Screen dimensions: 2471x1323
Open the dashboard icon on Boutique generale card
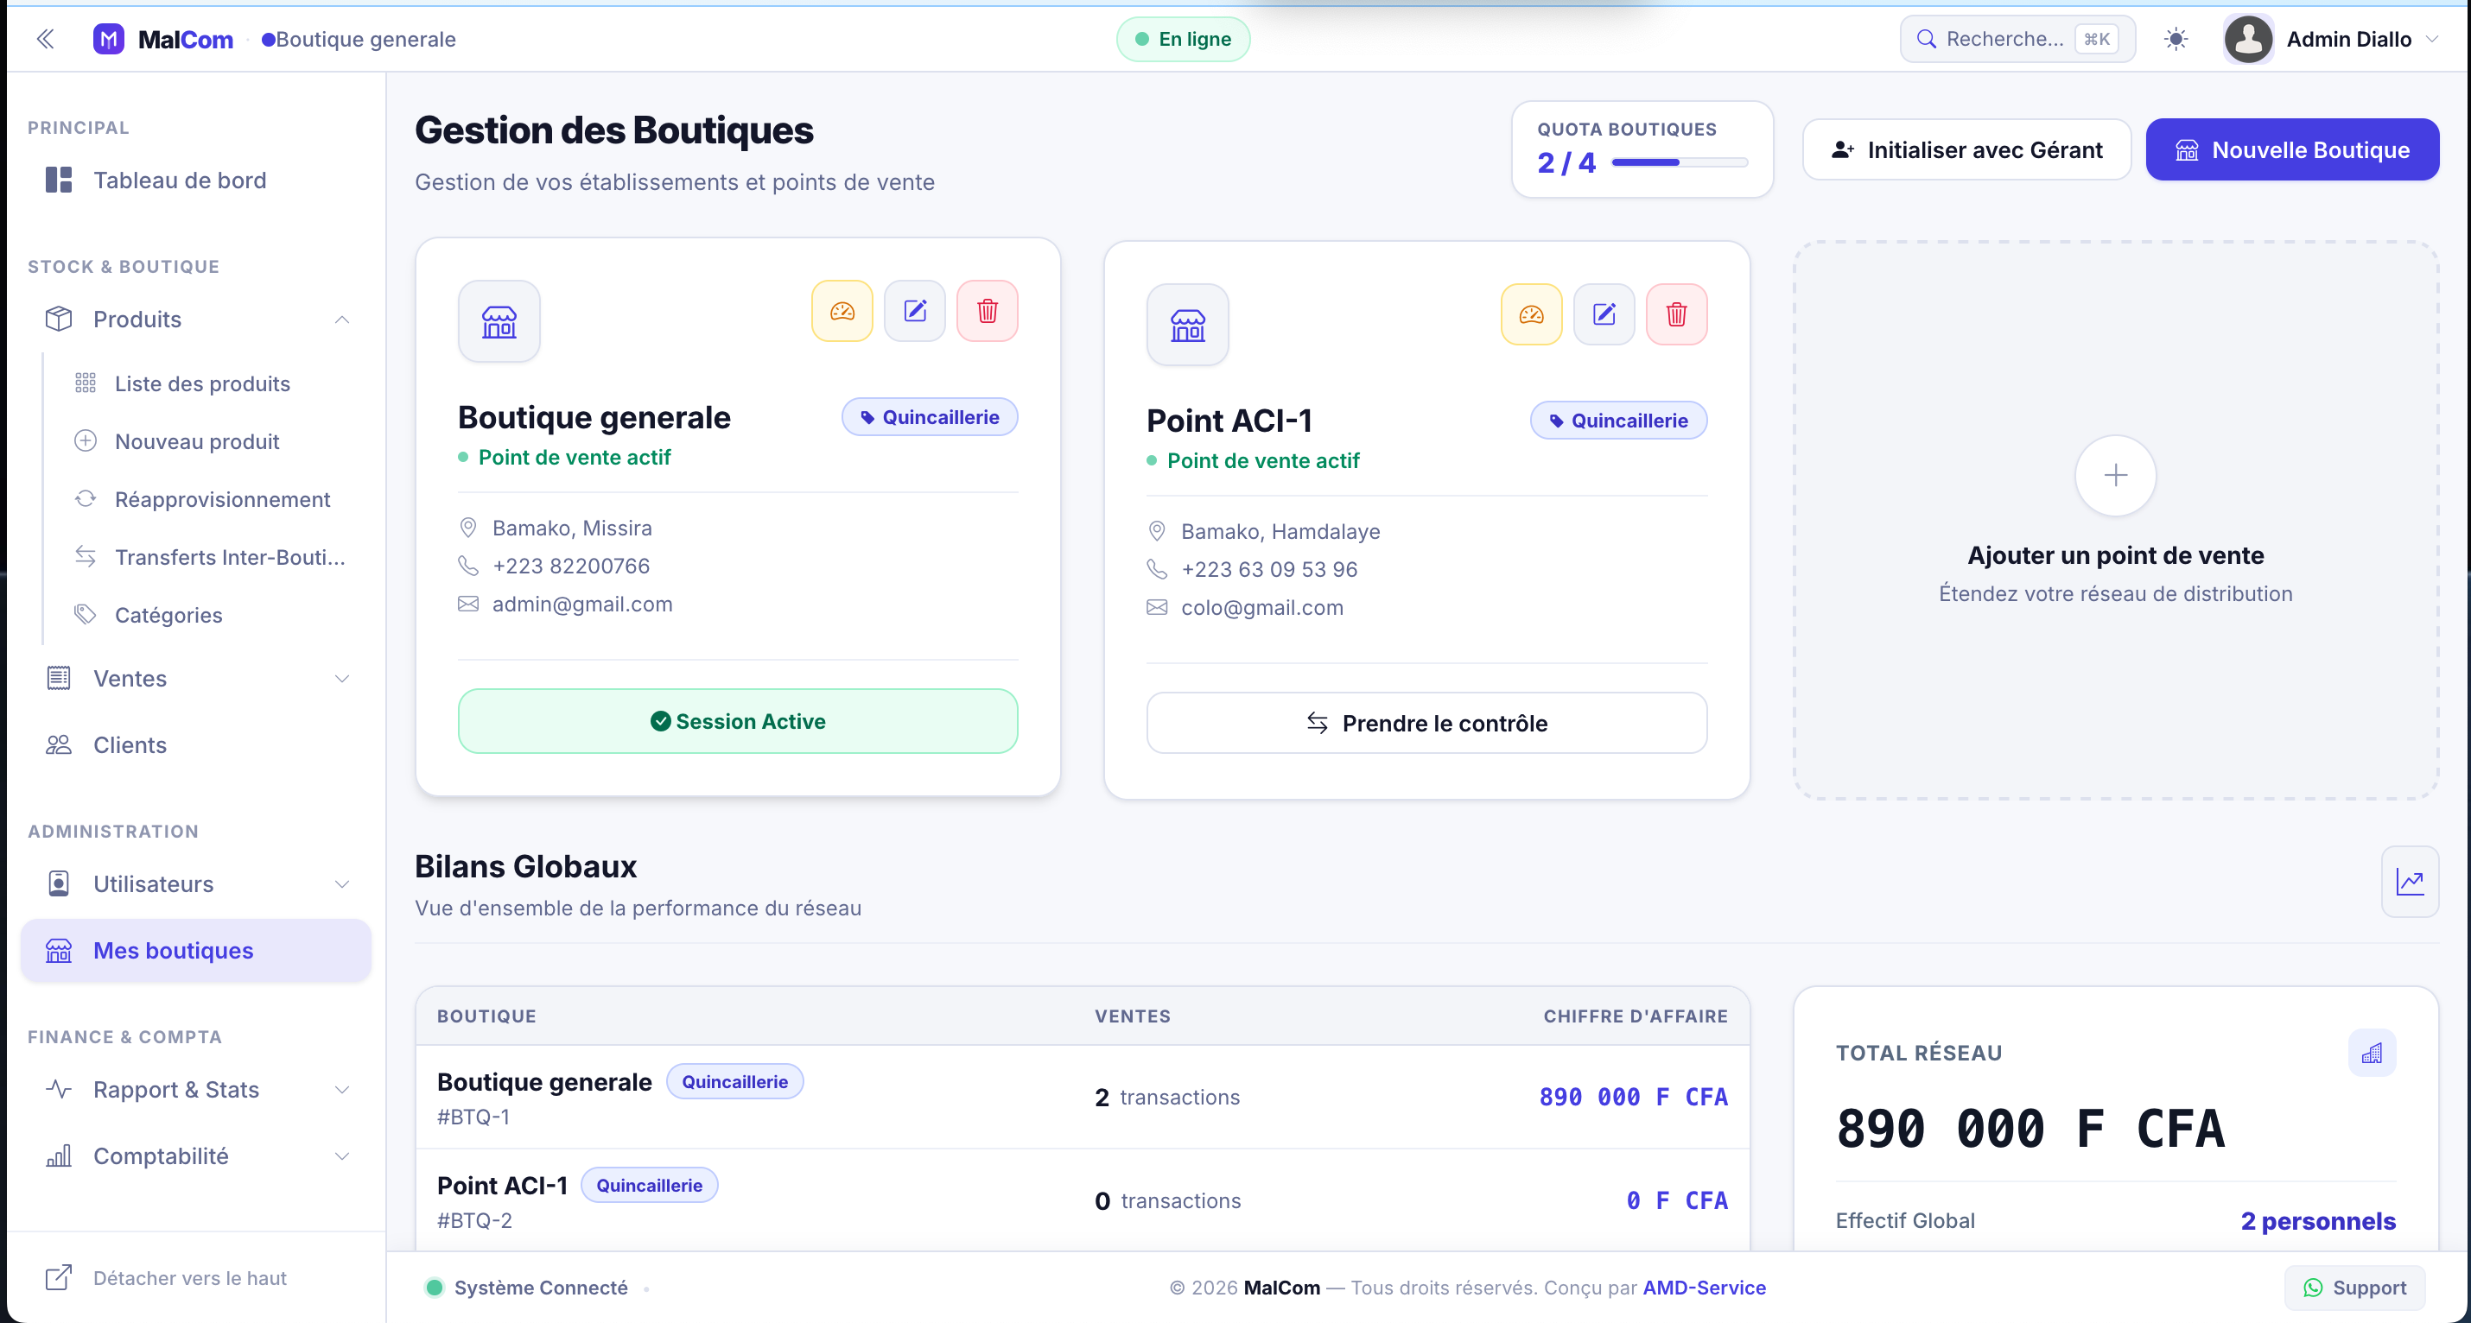[842, 311]
